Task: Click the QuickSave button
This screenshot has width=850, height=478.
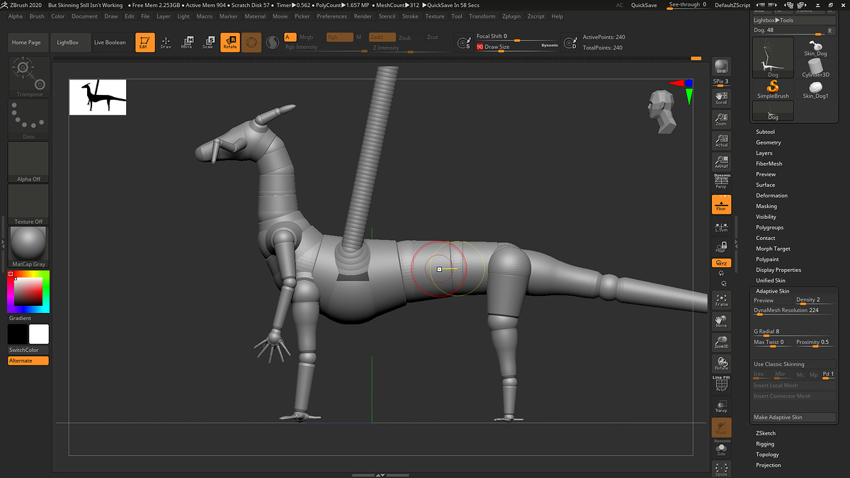Action: click(x=644, y=5)
